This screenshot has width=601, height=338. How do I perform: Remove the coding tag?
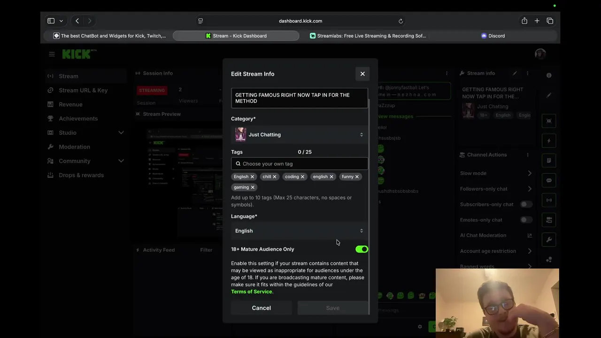point(302,177)
